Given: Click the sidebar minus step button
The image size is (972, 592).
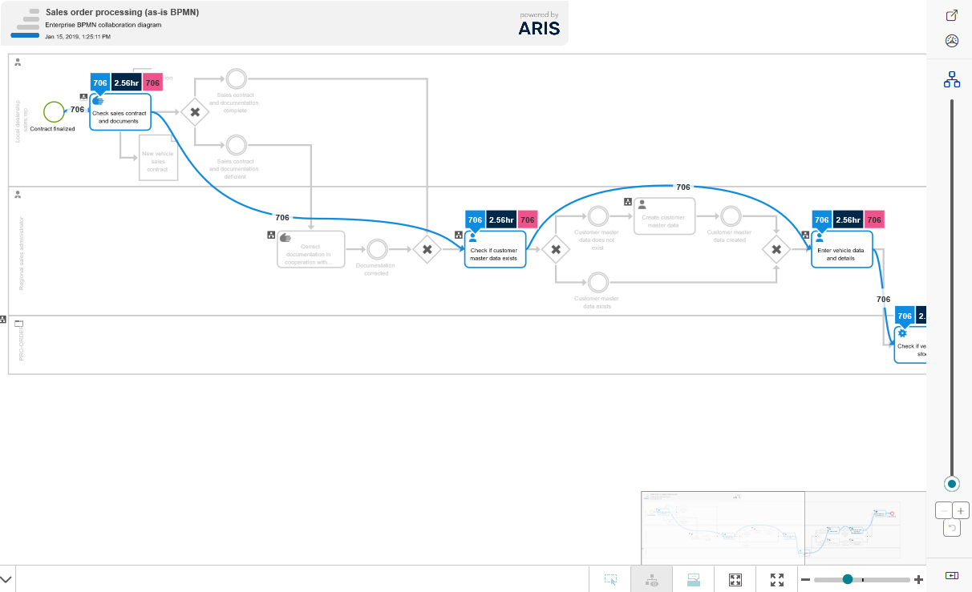Looking at the screenshot, I should [x=944, y=510].
